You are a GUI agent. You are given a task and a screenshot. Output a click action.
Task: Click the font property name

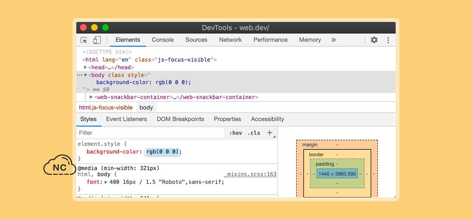[x=93, y=182]
